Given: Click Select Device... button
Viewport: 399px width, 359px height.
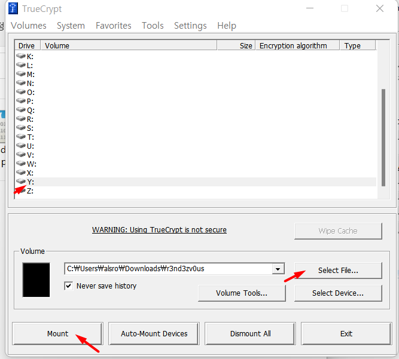Looking at the screenshot, I should pyautogui.click(x=338, y=293).
